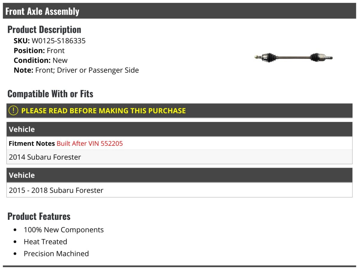Click the SKU number W0125-S186335
359x270 pixels.
pos(59,41)
